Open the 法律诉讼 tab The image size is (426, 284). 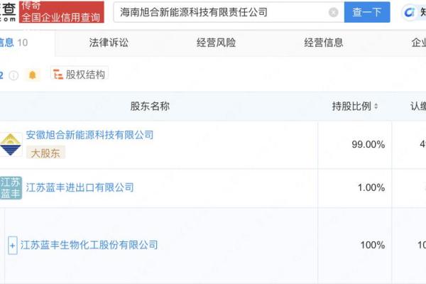coord(109,43)
